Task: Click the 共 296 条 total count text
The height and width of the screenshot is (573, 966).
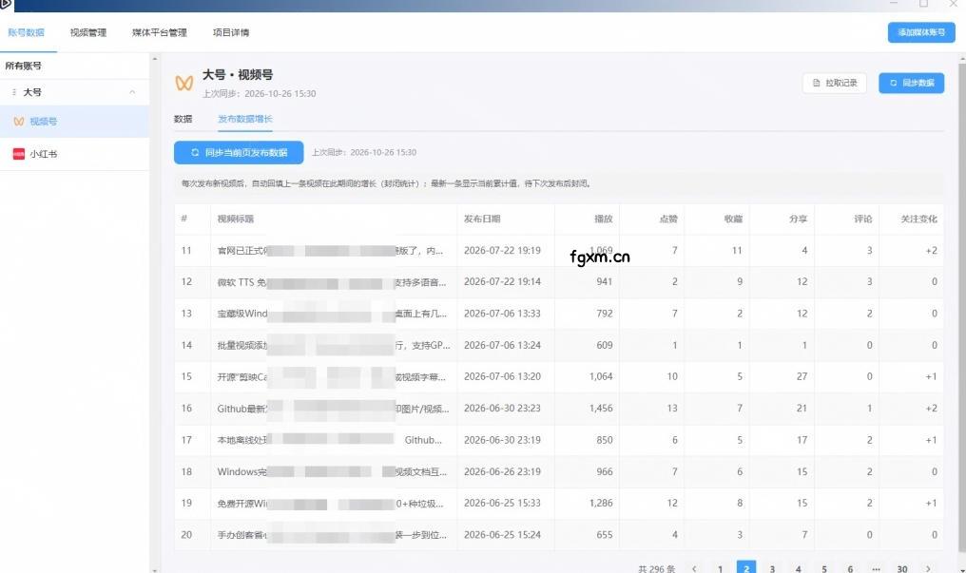Action: pos(657,568)
